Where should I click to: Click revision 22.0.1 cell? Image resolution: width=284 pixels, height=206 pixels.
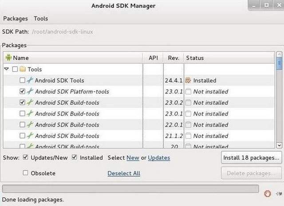coord(174,125)
